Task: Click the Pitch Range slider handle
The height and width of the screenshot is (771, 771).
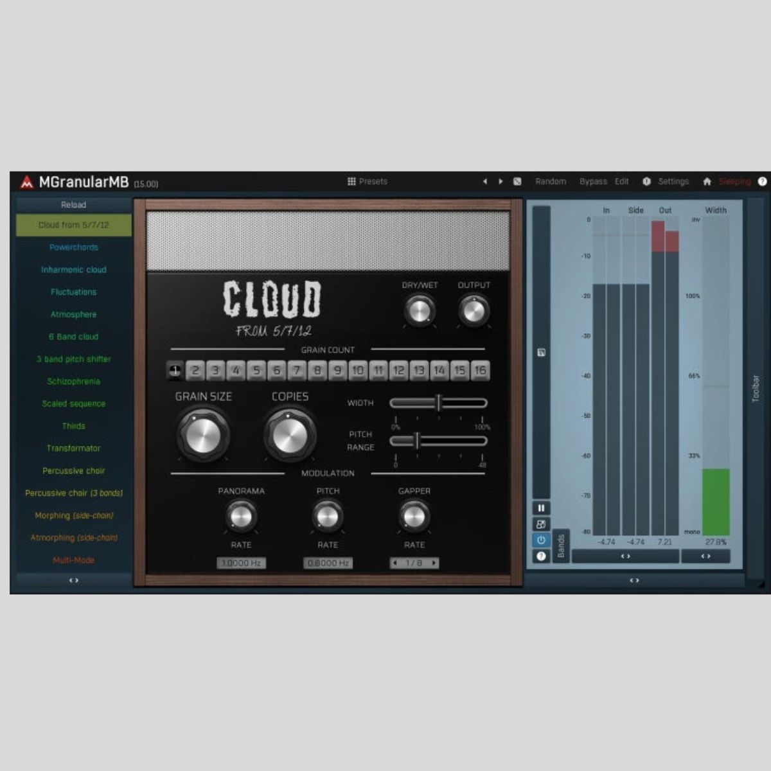Action: click(x=417, y=441)
